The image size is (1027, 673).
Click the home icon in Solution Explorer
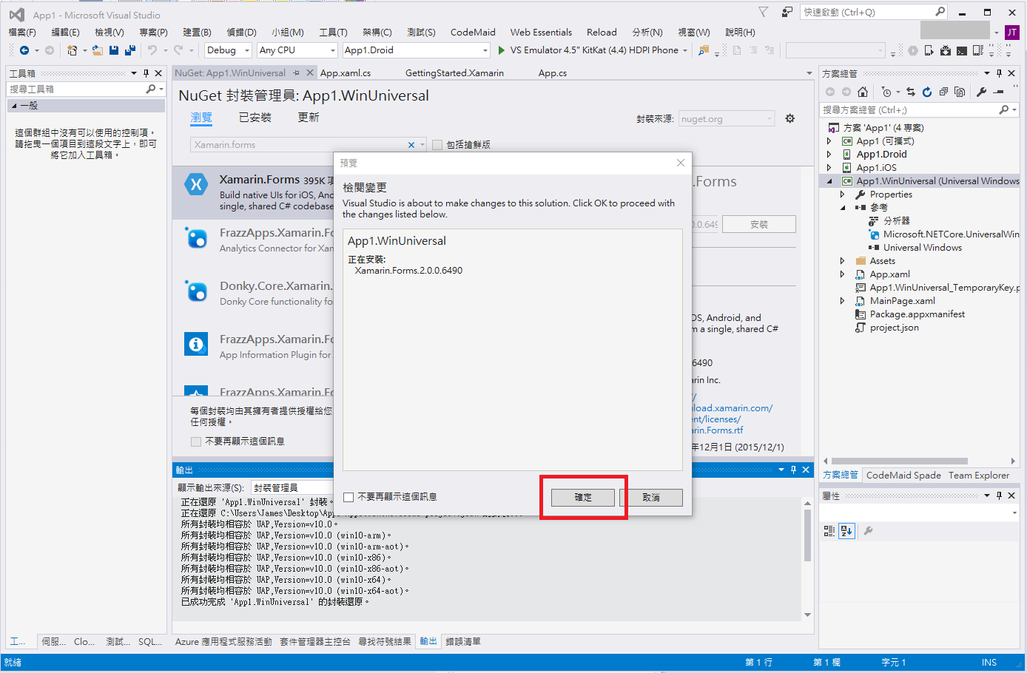pyautogui.click(x=863, y=92)
